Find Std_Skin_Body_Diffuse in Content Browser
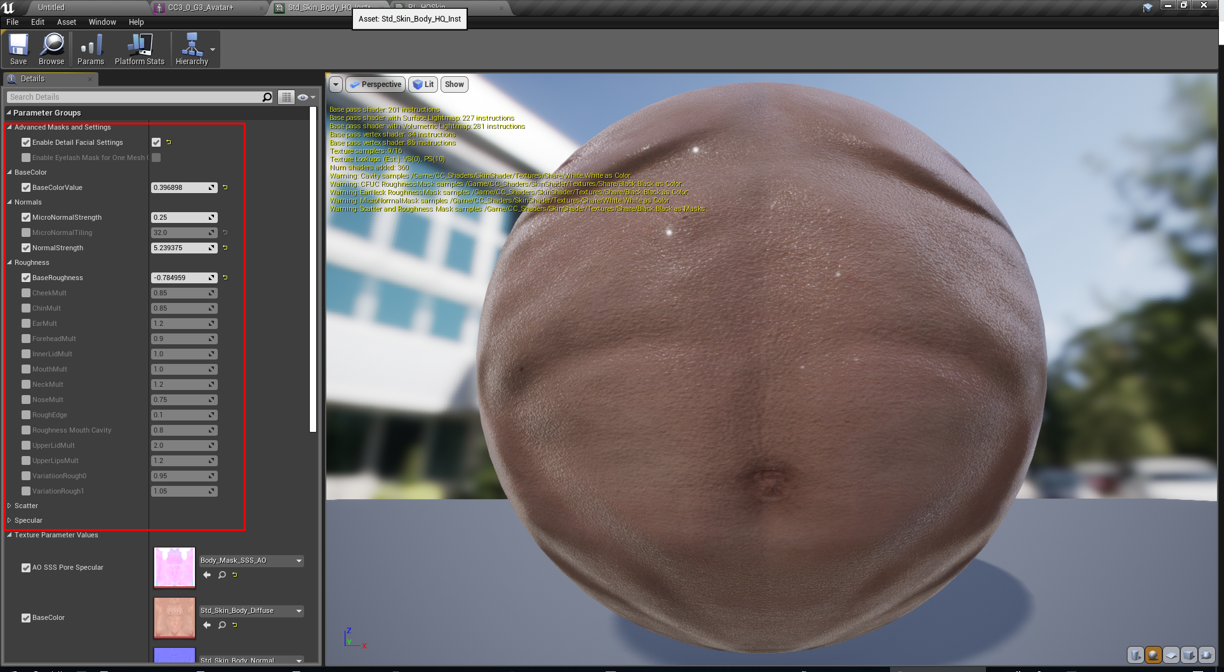Viewport: 1224px width, 672px height. [222, 625]
